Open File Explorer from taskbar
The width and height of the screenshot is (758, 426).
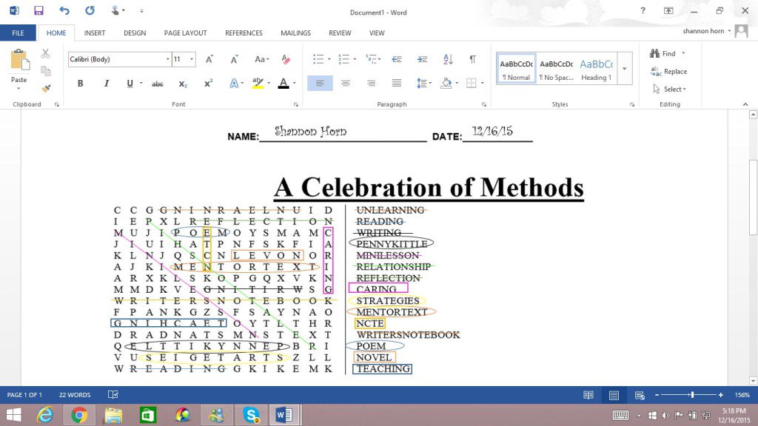113,415
